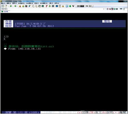Click the green clover toolbar icon
Viewport: 128px width, 114px height.
[70, 6]
